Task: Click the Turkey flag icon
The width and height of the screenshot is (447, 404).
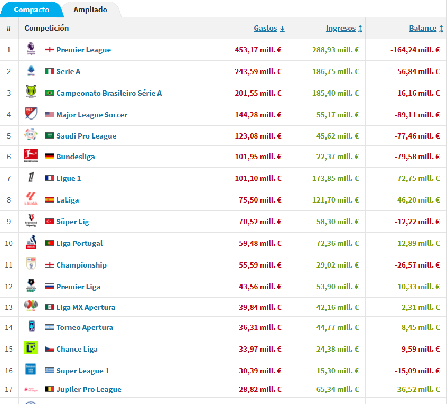Action: [50, 222]
